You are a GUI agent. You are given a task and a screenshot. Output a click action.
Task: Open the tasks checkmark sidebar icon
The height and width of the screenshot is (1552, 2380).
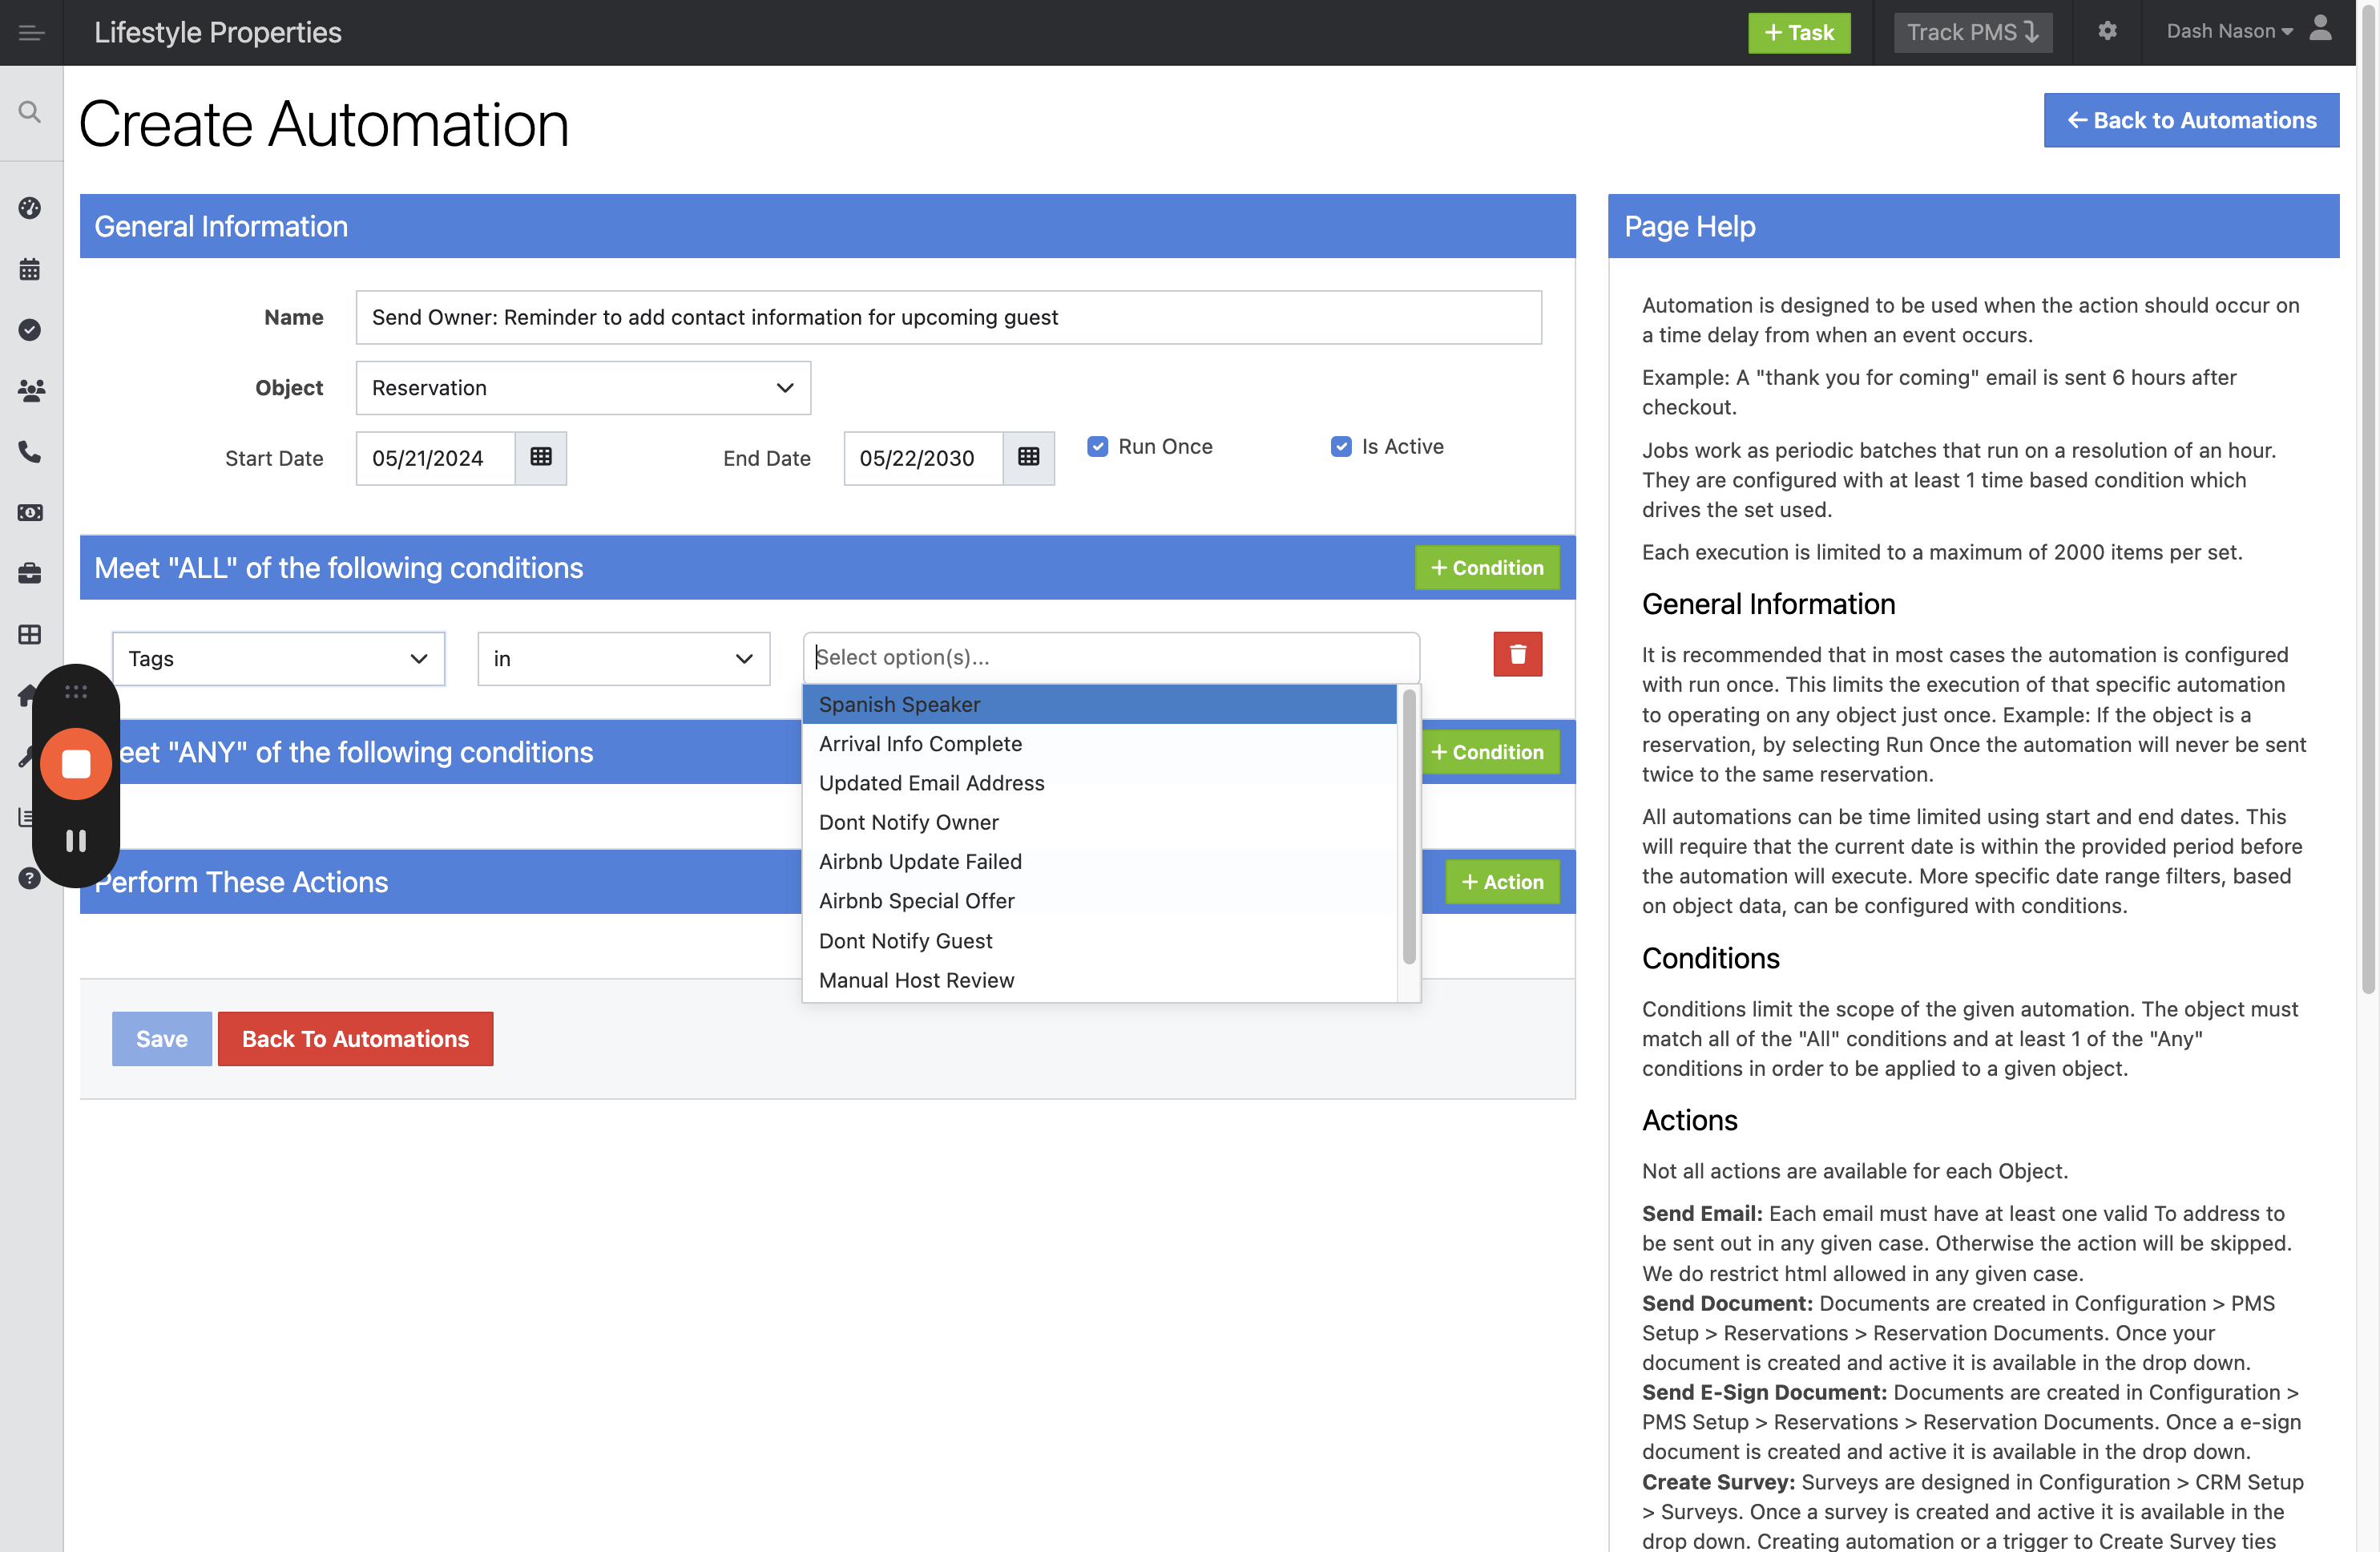[x=30, y=329]
